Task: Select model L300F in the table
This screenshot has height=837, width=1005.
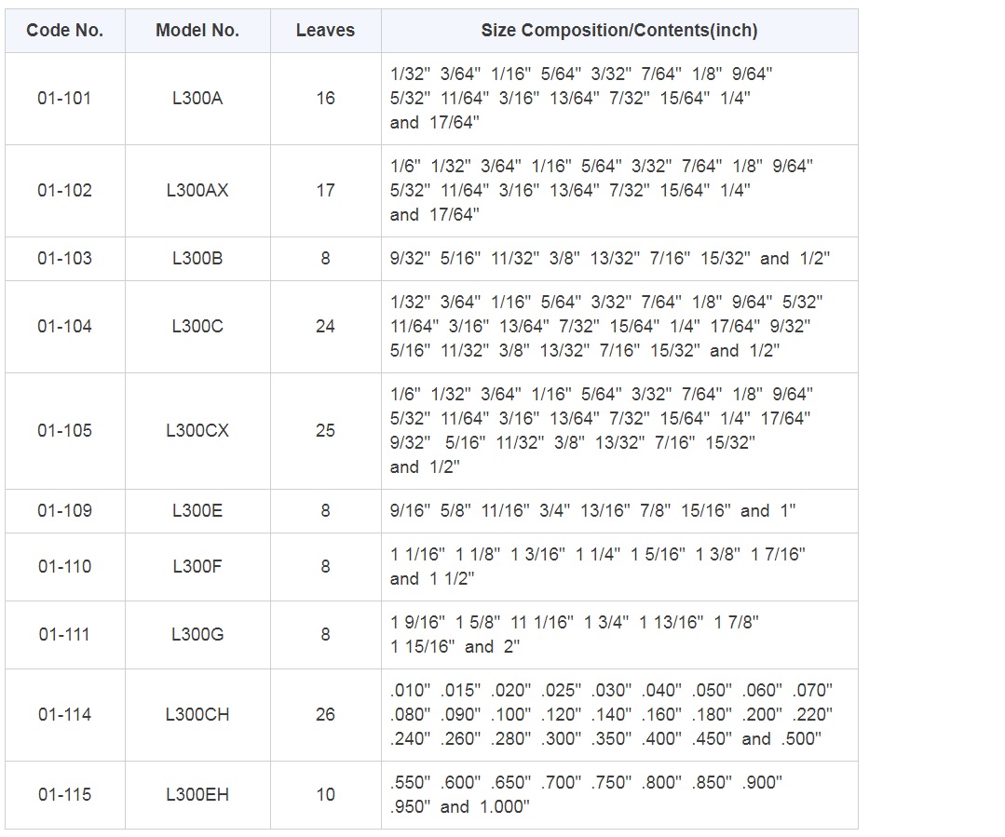Action: (197, 566)
